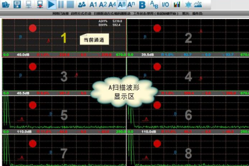Click the open file folder icon

coord(6,4)
